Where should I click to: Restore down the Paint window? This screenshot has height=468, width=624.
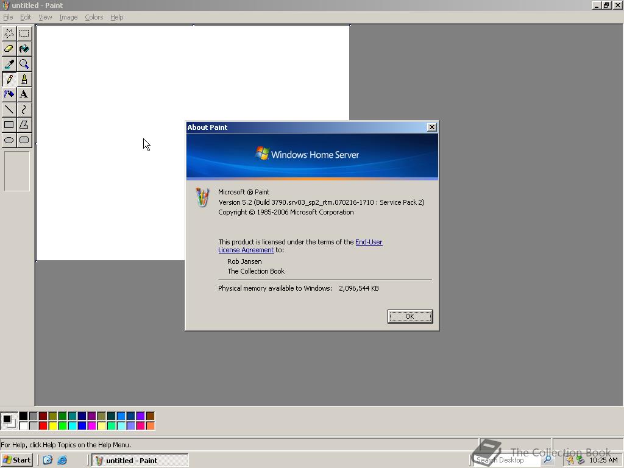(x=606, y=5)
